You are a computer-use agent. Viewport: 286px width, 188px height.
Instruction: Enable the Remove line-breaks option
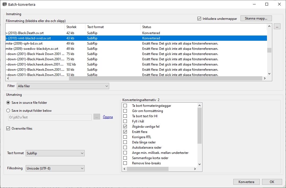(125, 163)
